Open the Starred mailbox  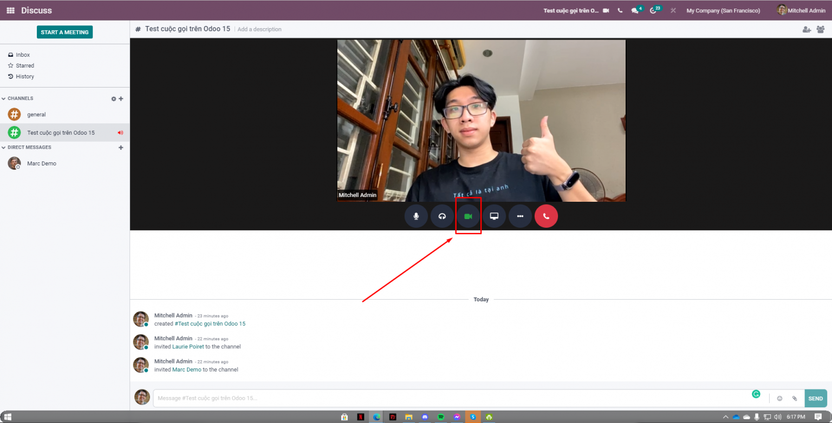tap(24, 65)
